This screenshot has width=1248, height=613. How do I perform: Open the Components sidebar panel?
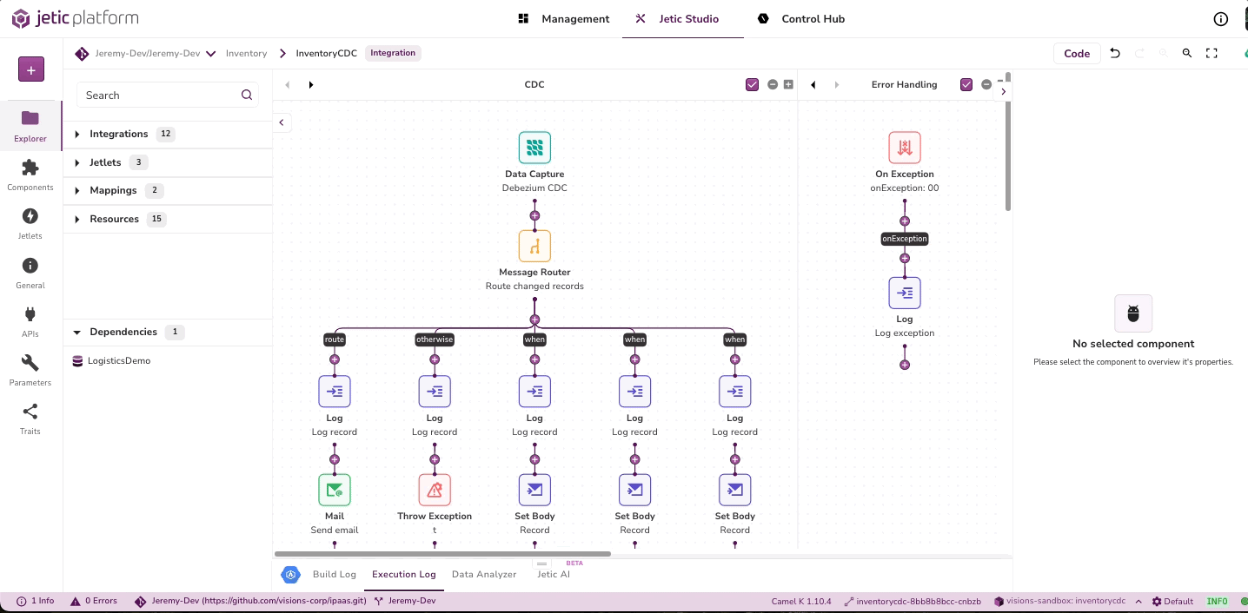pos(30,175)
